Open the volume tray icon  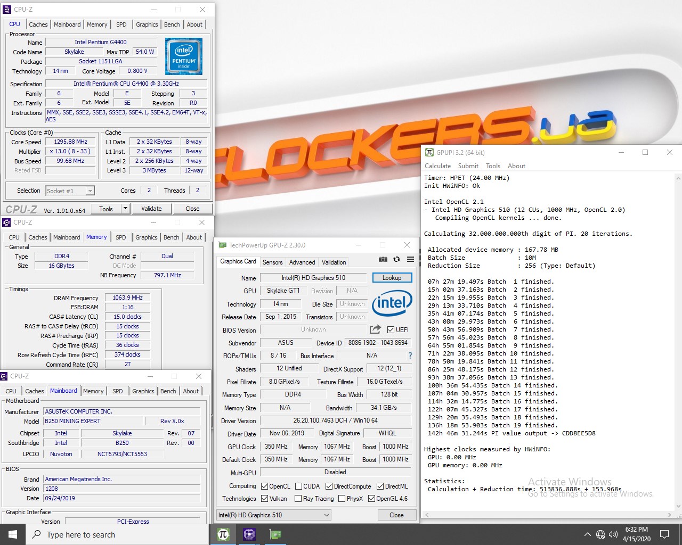point(613,534)
